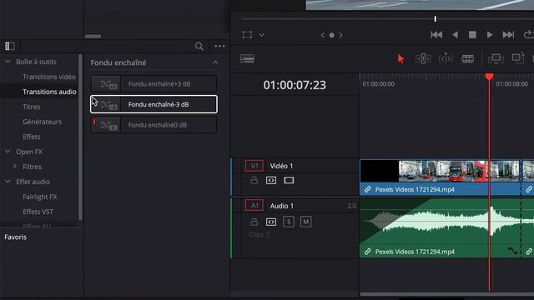Select Pexels Videos 1721294.mp4 video clip thumbnail
The image size is (534, 300).
pyautogui.click(x=440, y=172)
